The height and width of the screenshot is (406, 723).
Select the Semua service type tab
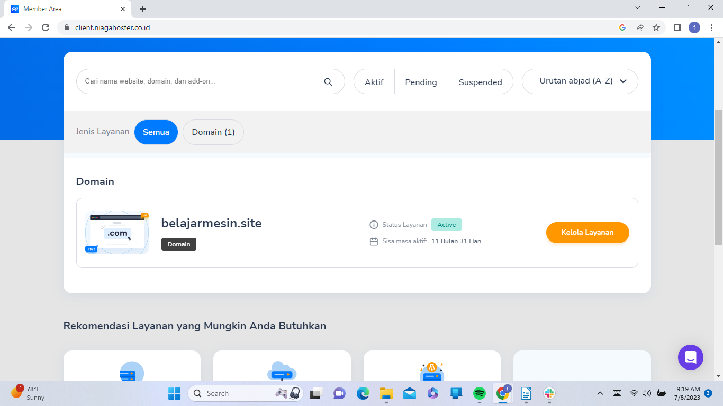point(156,132)
